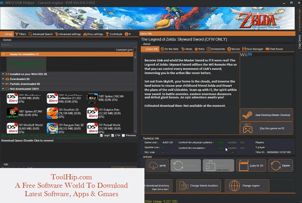The width and height of the screenshot is (302, 203).
Task: Click the 1001 Spikes (67,960 MB) thumbnail
Action: coord(12,113)
